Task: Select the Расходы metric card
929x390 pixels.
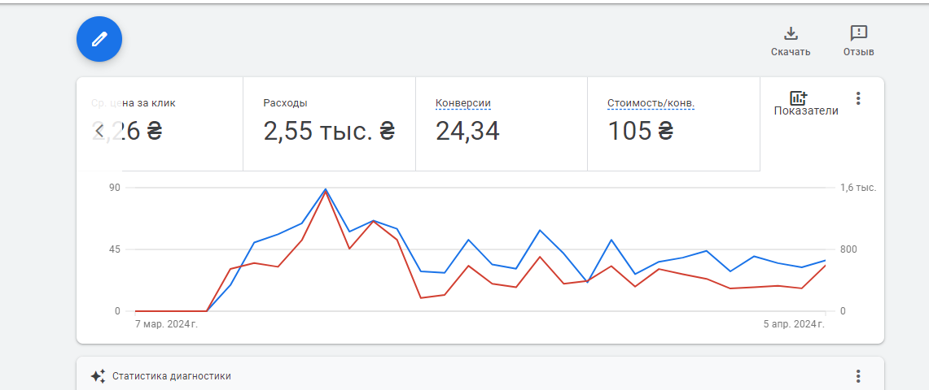Action: [x=329, y=123]
